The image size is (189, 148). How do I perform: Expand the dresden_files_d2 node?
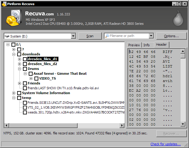tap(19, 64)
